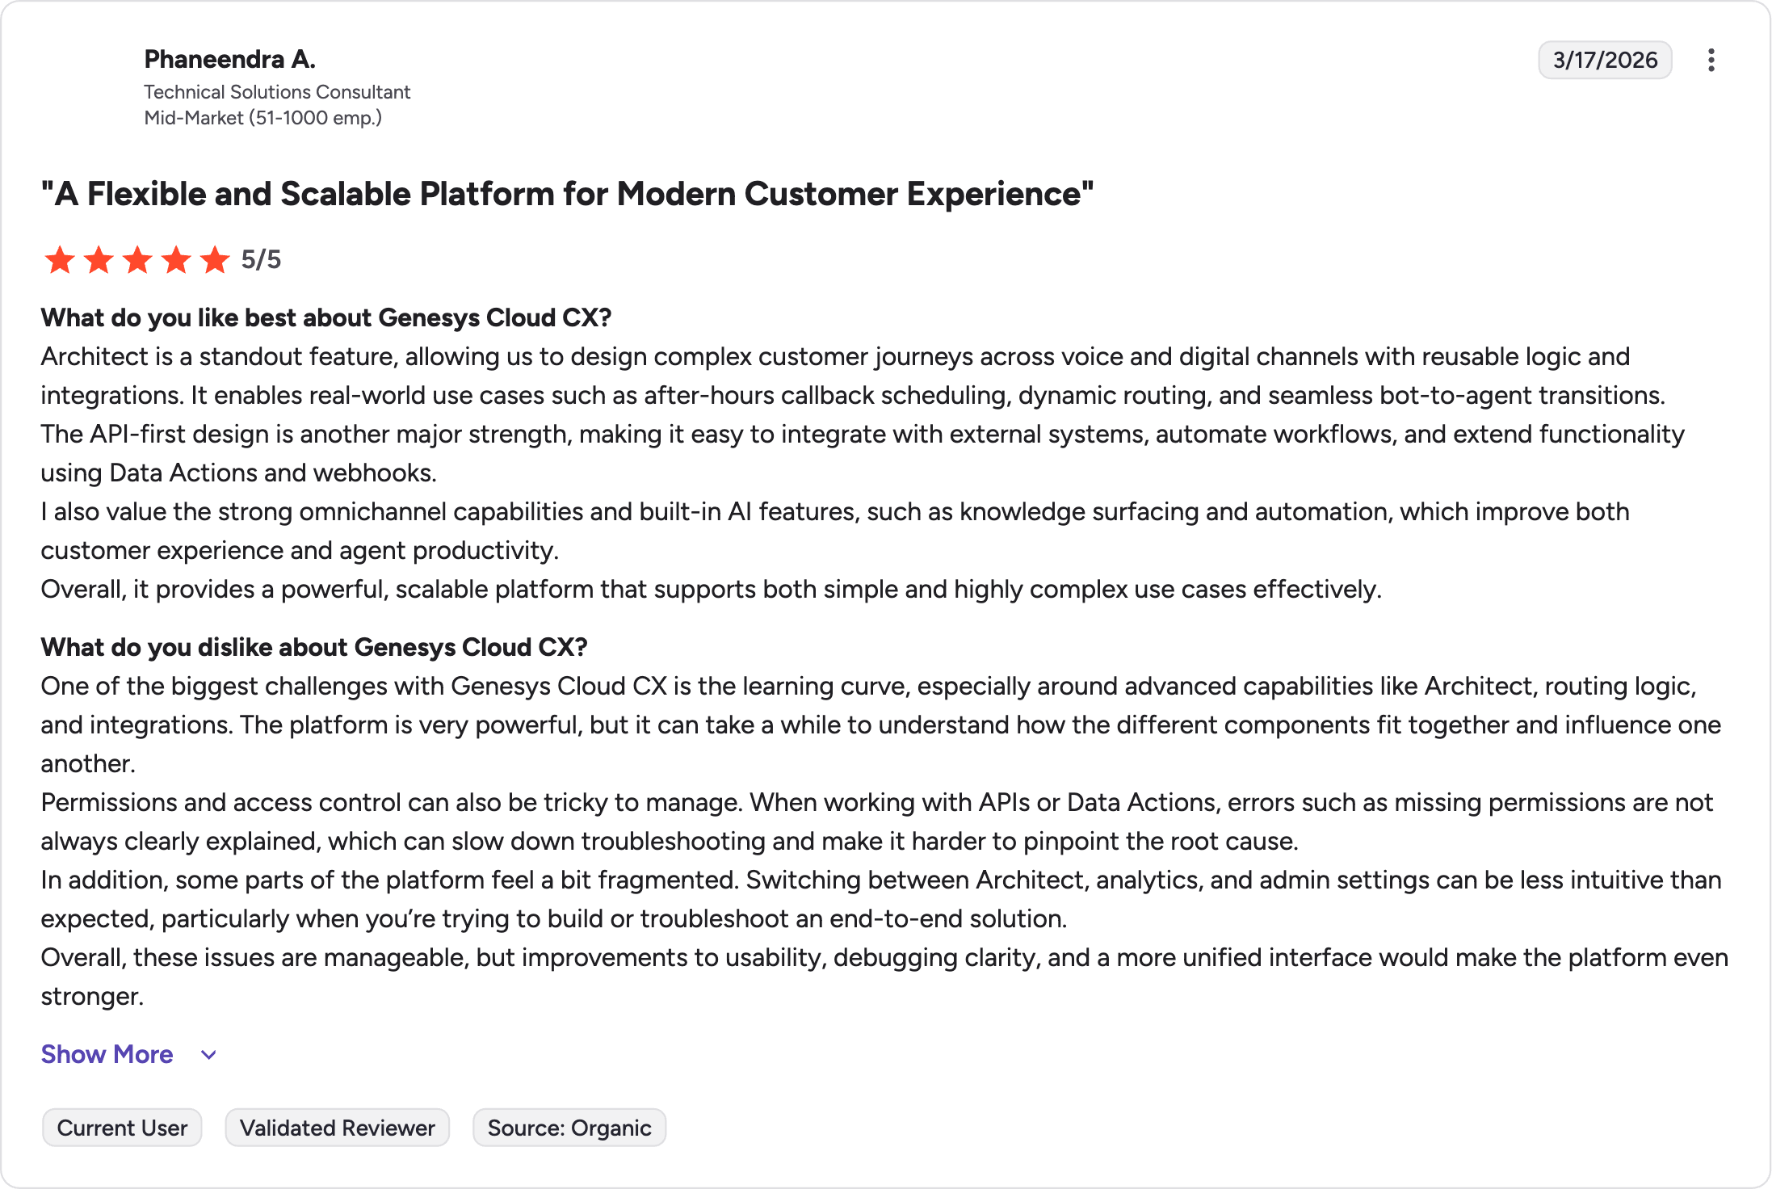Click the Technical Solutions Consultant job title

click(277, 92)
